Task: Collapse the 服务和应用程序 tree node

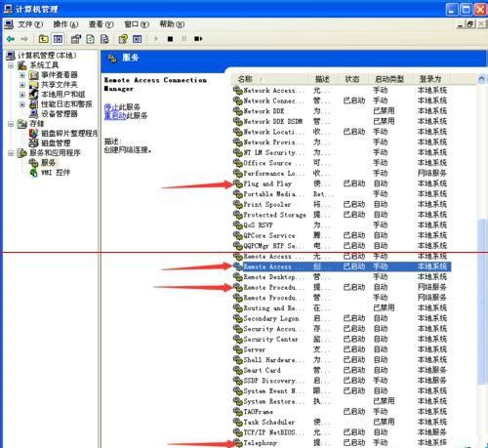Action: 11,153
